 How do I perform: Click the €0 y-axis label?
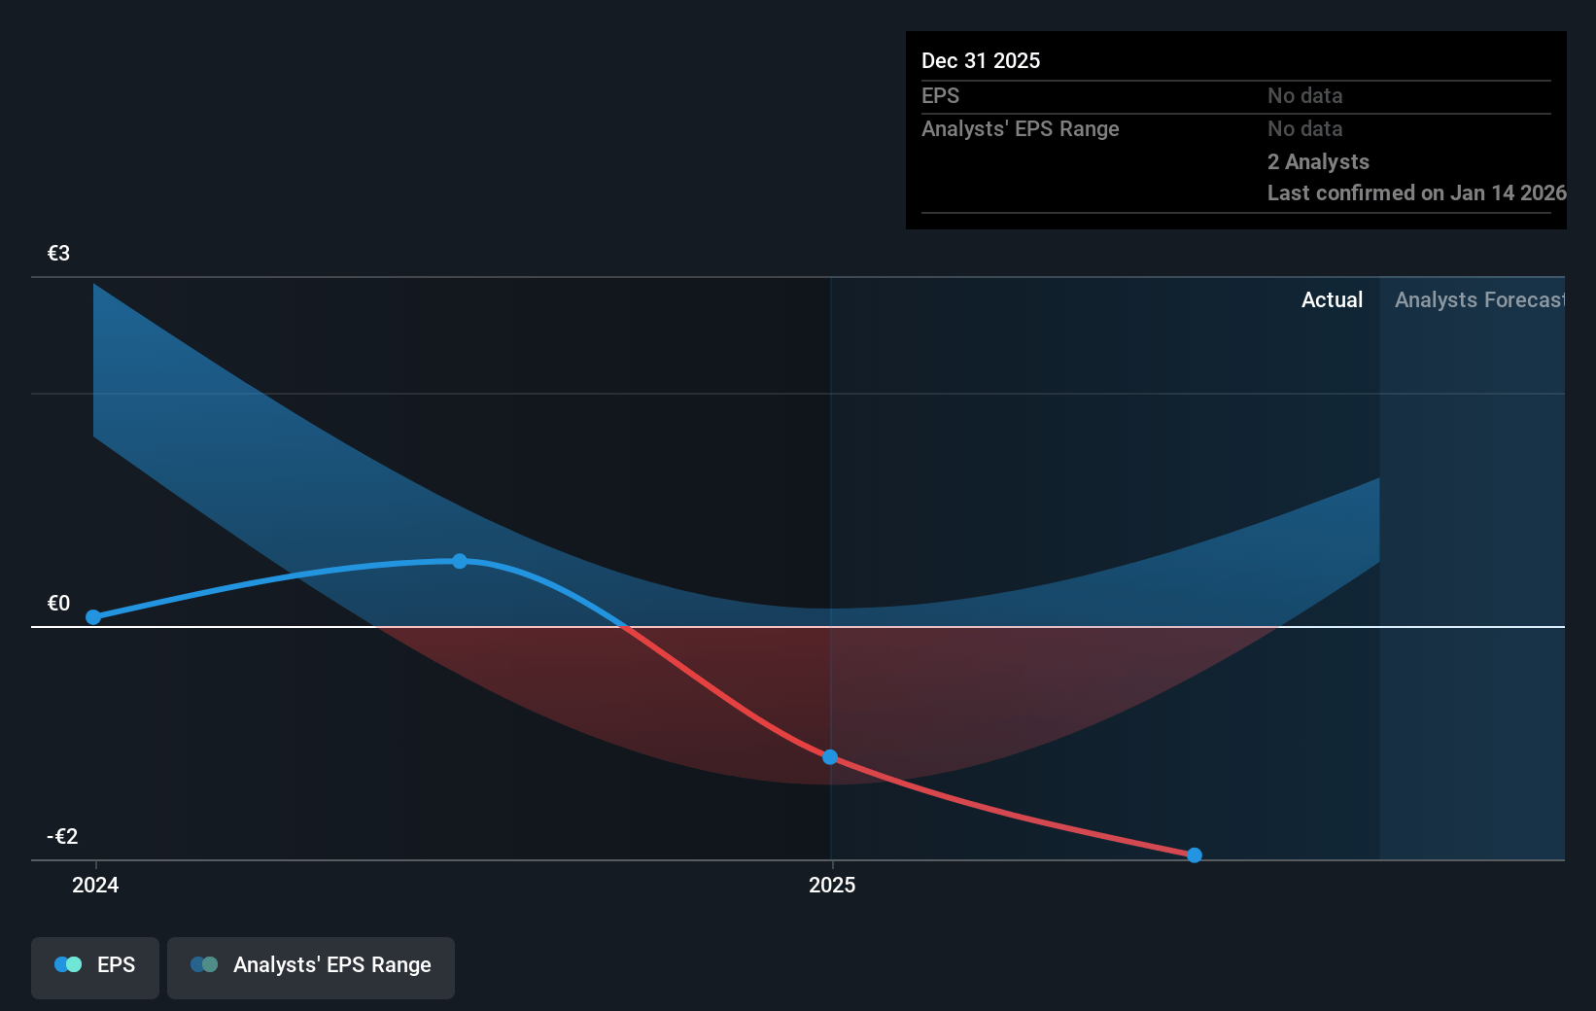point(58,603)
